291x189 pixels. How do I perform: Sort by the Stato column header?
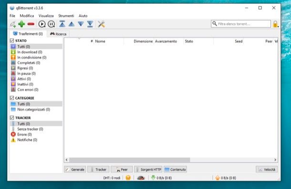(x=198, y=41)
